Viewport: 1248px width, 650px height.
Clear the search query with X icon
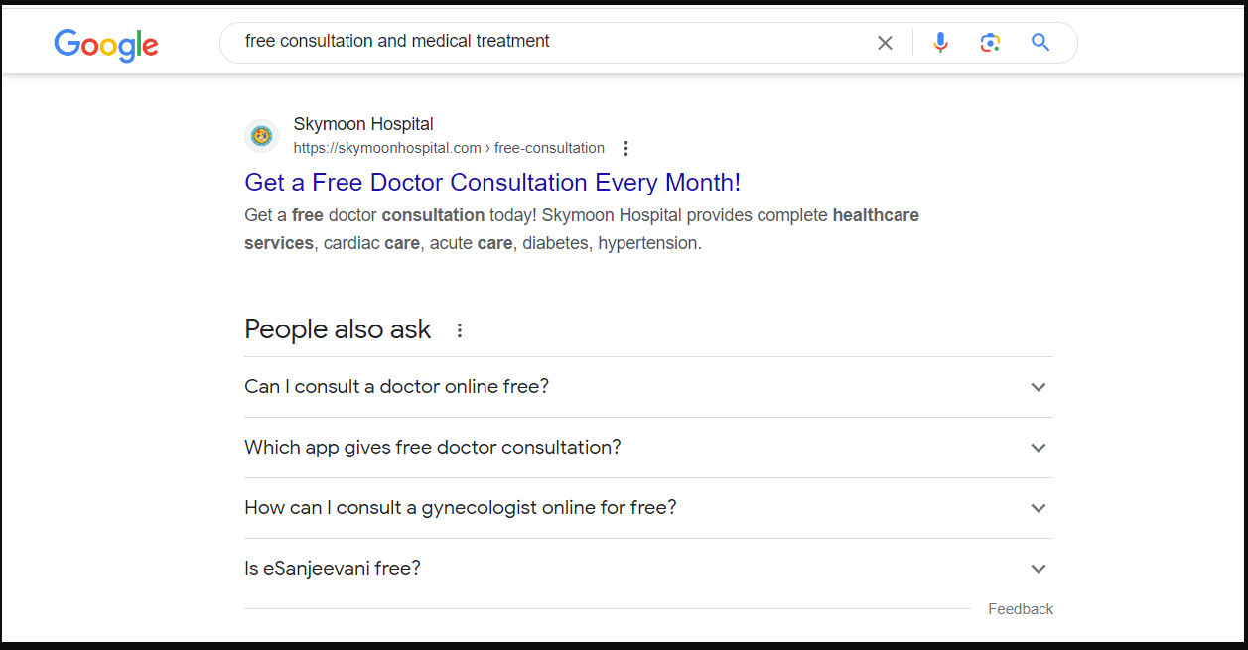885,43
